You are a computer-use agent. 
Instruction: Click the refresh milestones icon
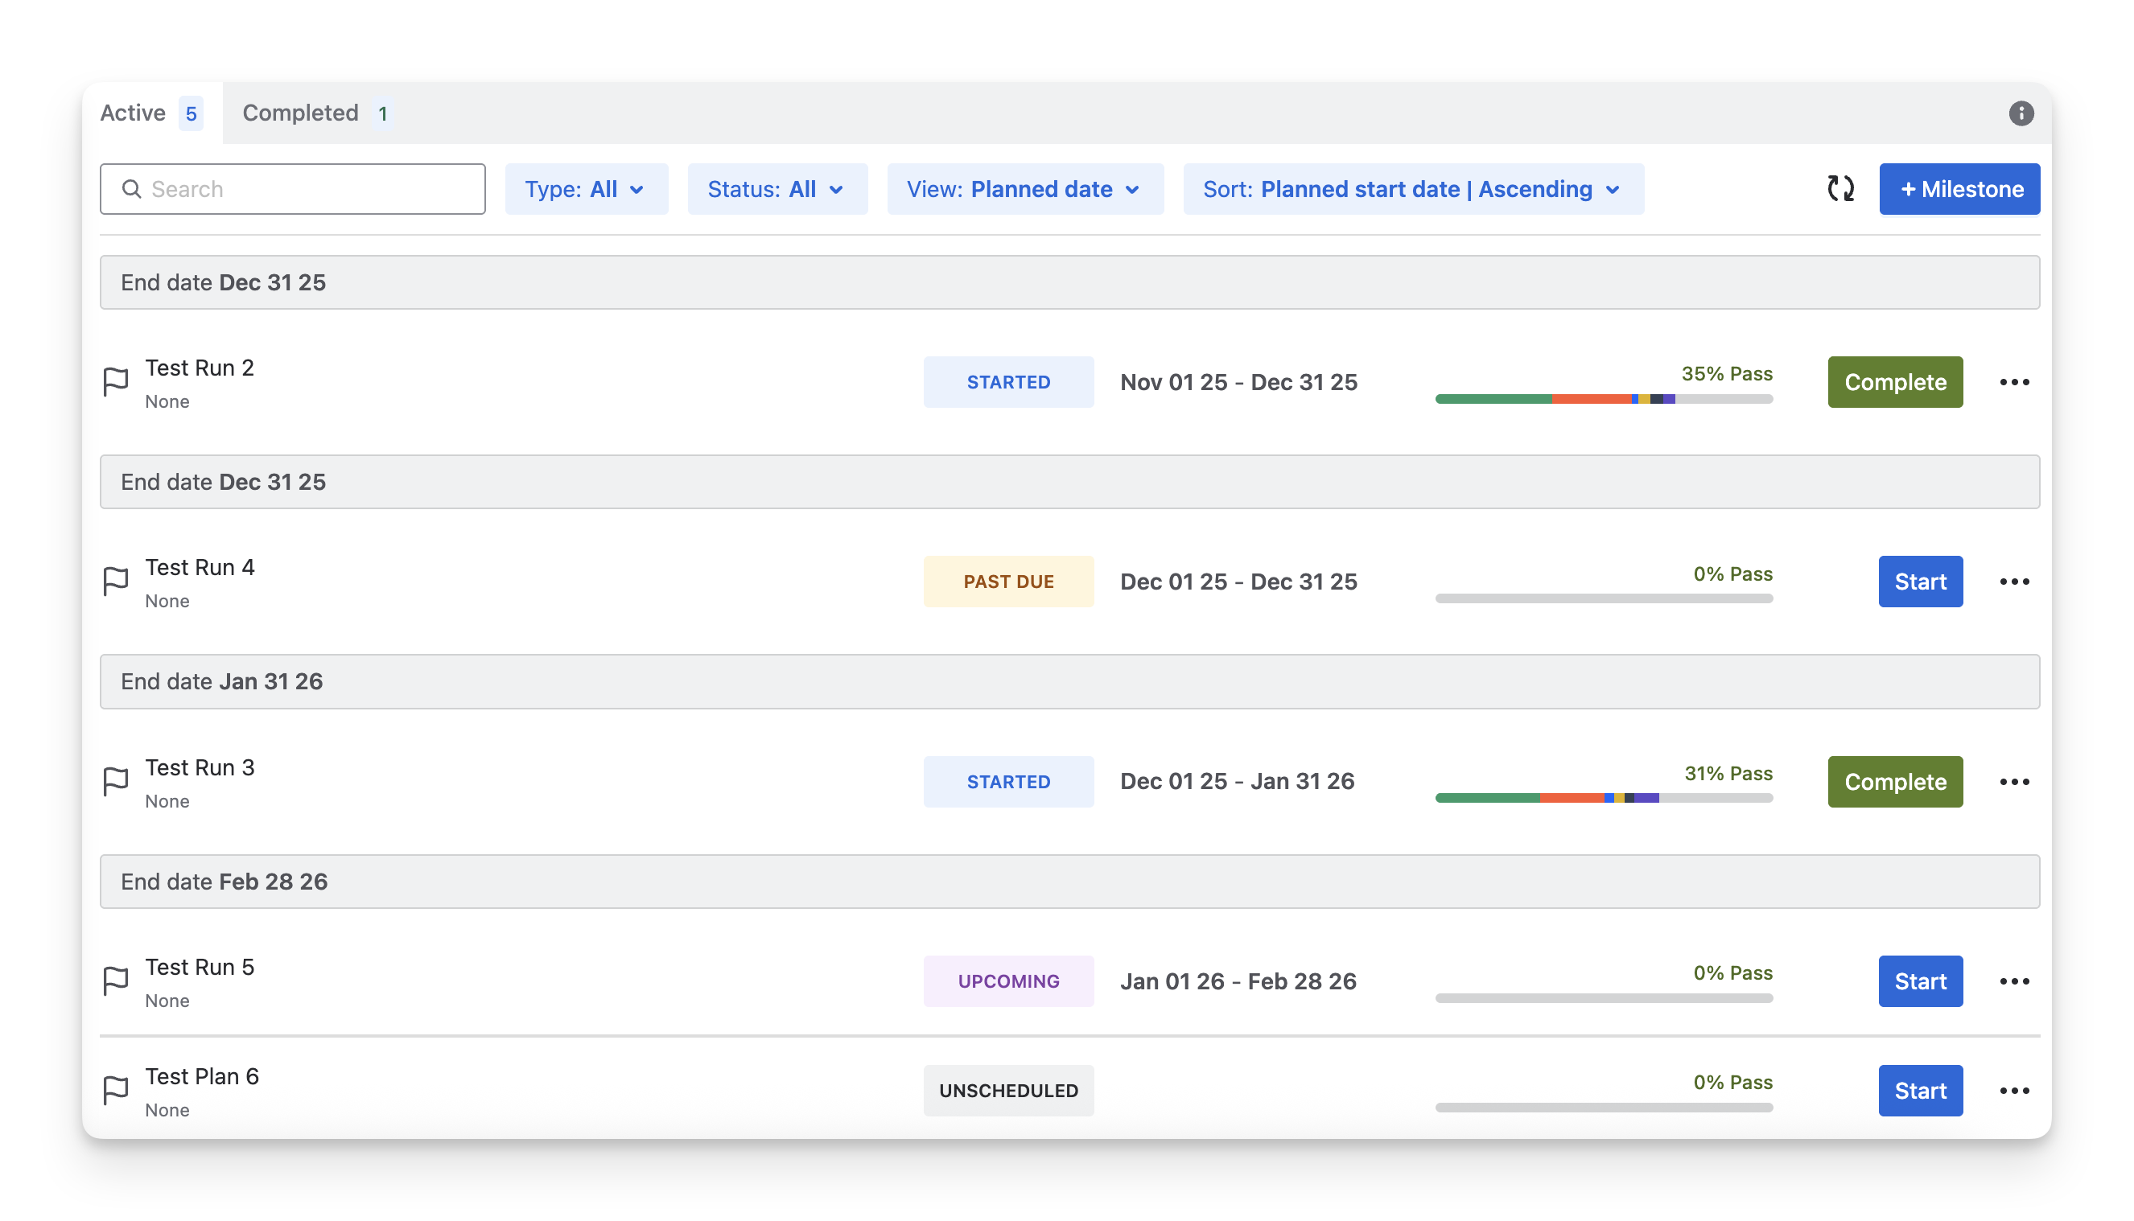point(1840,189)
